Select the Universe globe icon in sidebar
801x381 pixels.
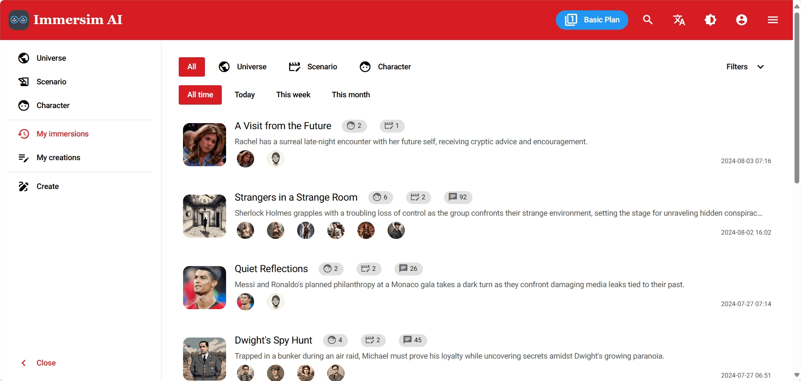pos(24,58)
